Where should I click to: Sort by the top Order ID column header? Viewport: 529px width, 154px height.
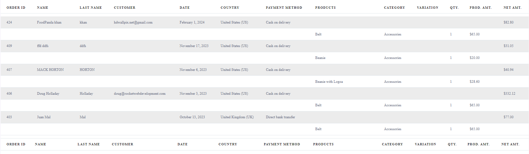click(16, 7)
